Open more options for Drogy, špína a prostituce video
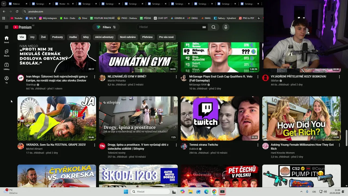 coord(176,145)
